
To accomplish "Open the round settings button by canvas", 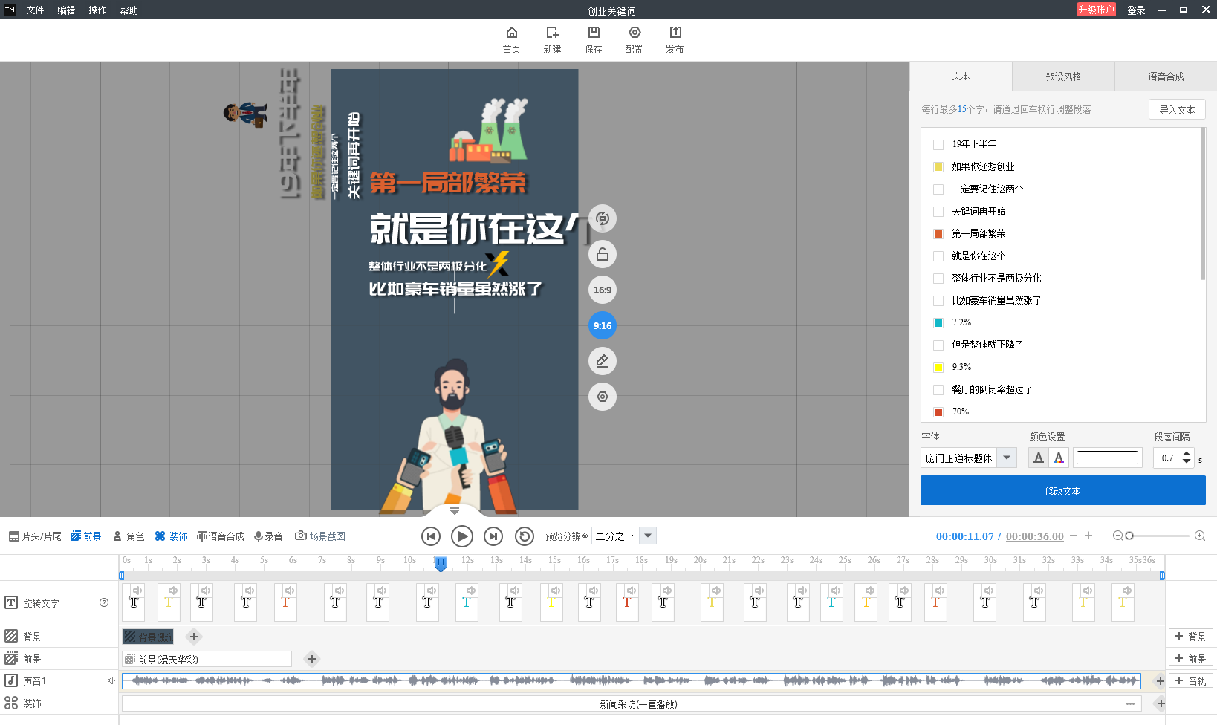I will click(x=603, y=397).
